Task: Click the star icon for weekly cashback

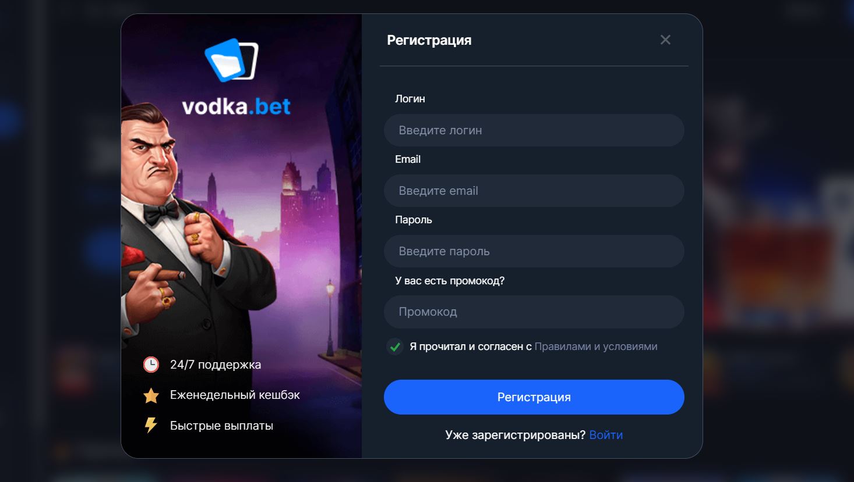Action: (151, 395)
